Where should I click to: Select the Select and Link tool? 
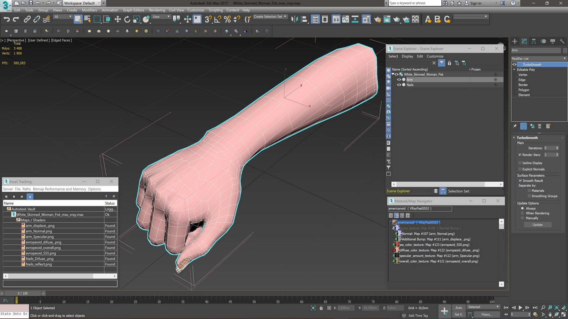(27, 19)
